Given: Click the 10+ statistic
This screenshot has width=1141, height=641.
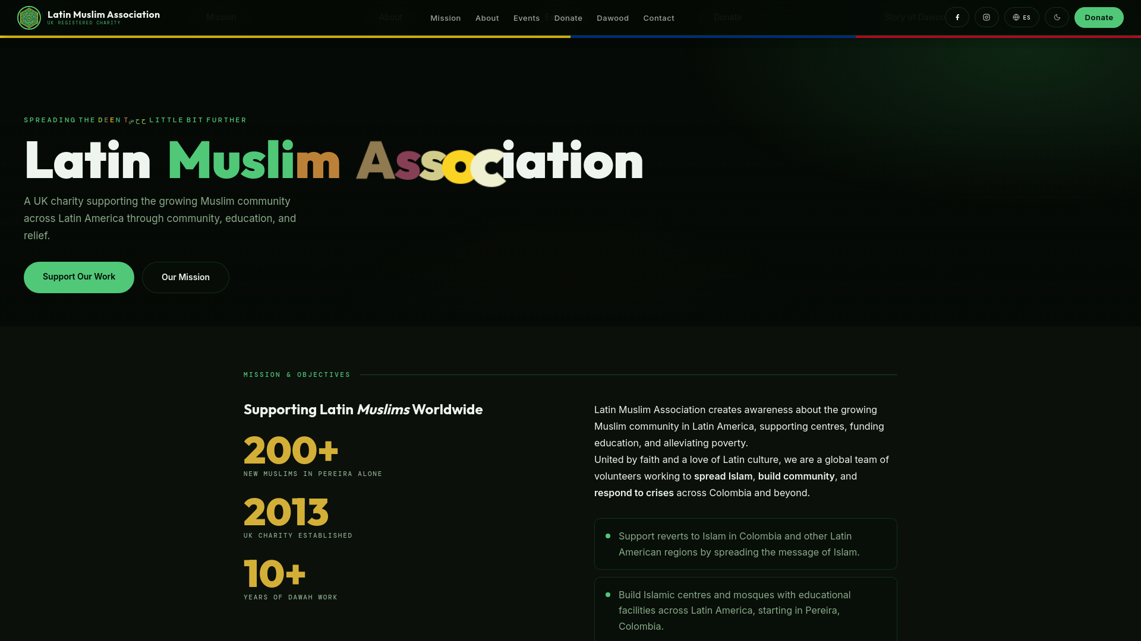Looking at the screenshot, I should click(275, 573).
